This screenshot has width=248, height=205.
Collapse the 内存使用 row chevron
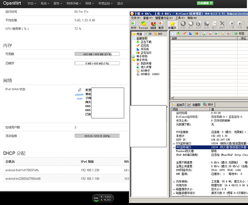click(x=174, y=182)
